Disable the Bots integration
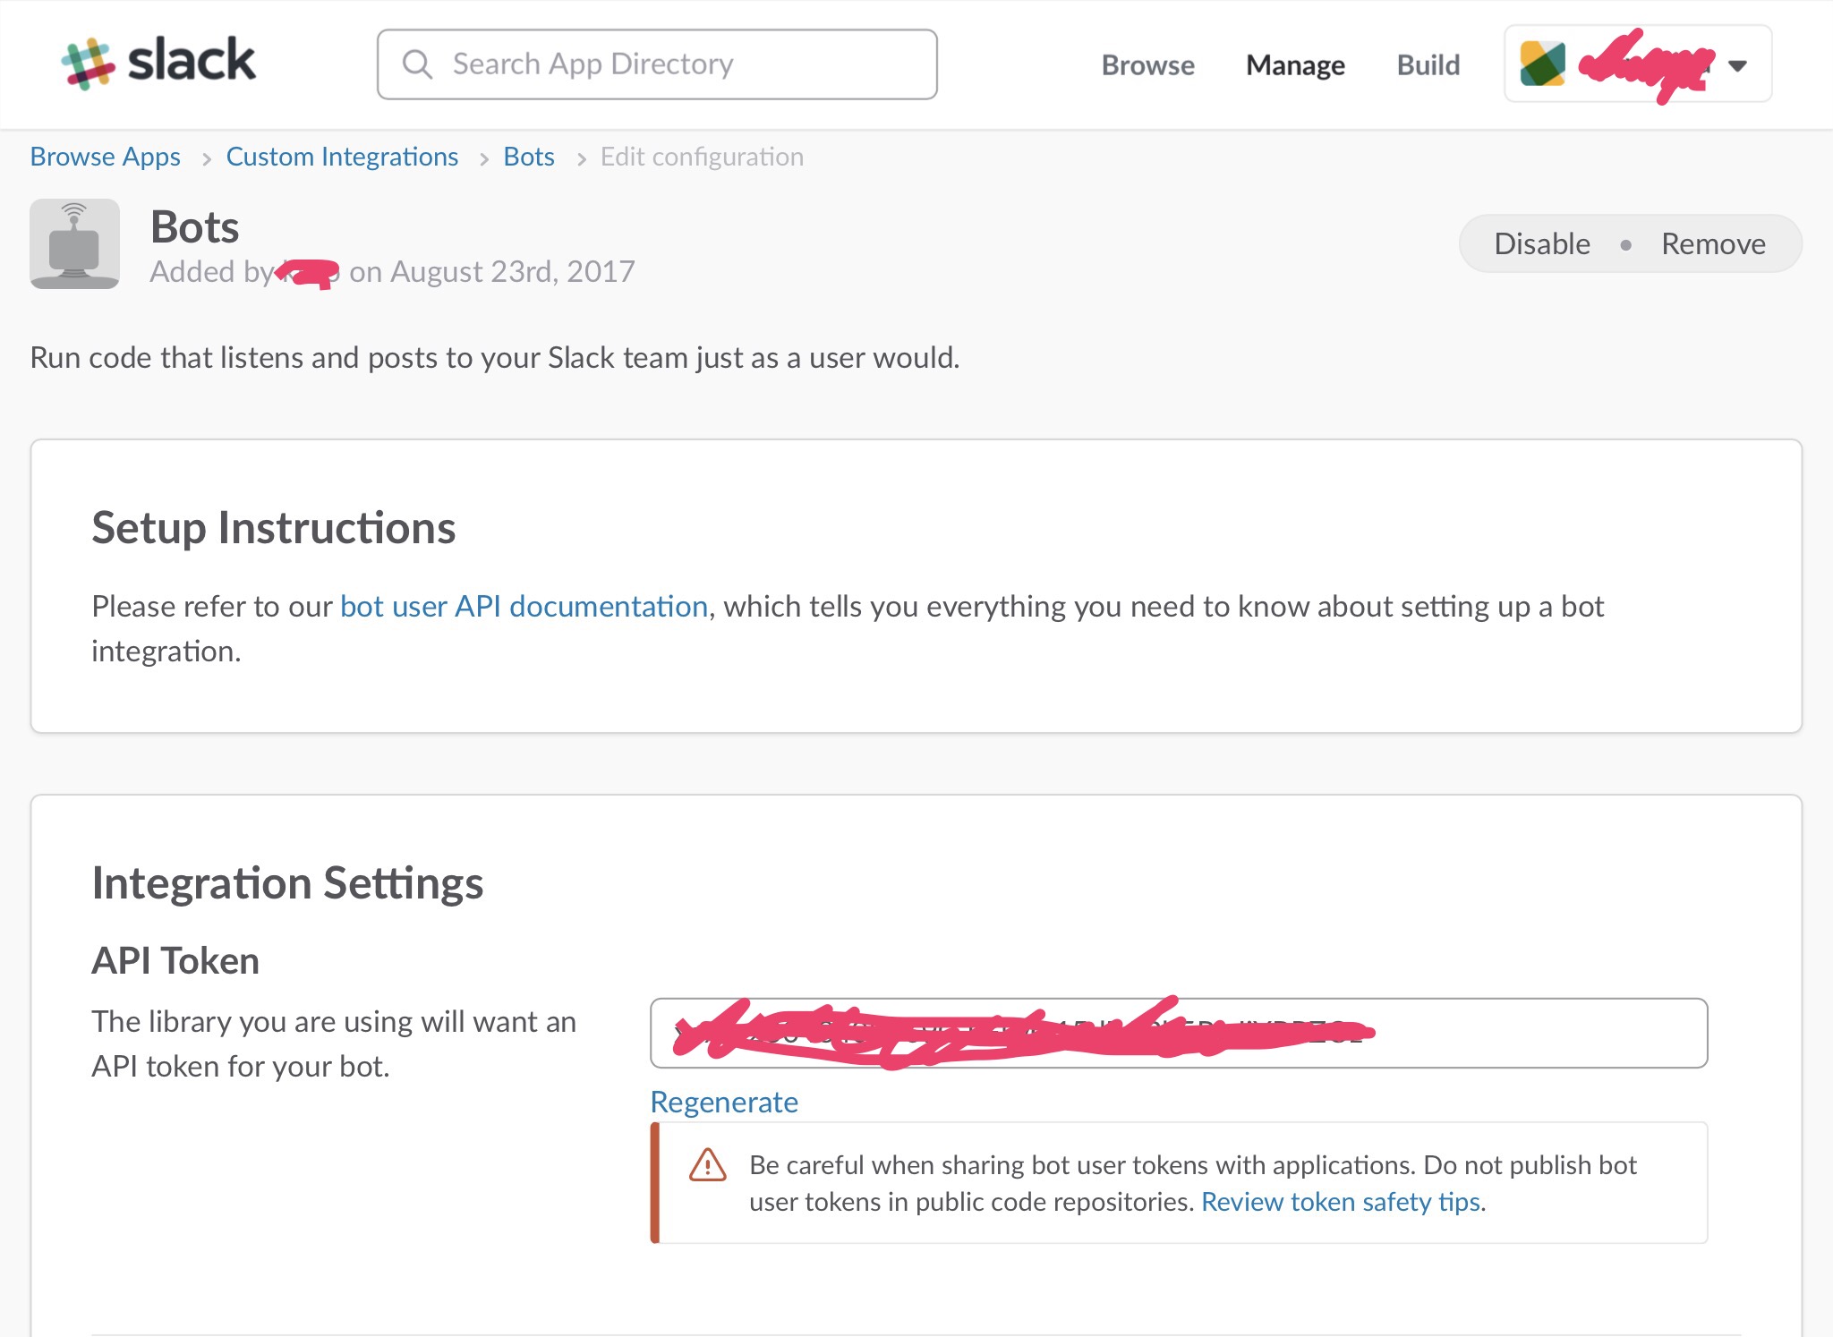The image size is (1833, 1337). click(x=1542, y=243)
